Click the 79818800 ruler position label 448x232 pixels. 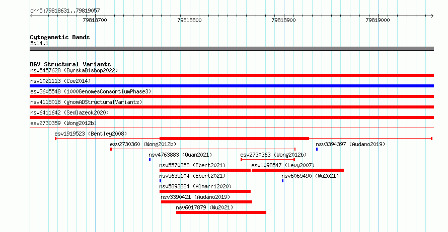(x=189, y=20)
